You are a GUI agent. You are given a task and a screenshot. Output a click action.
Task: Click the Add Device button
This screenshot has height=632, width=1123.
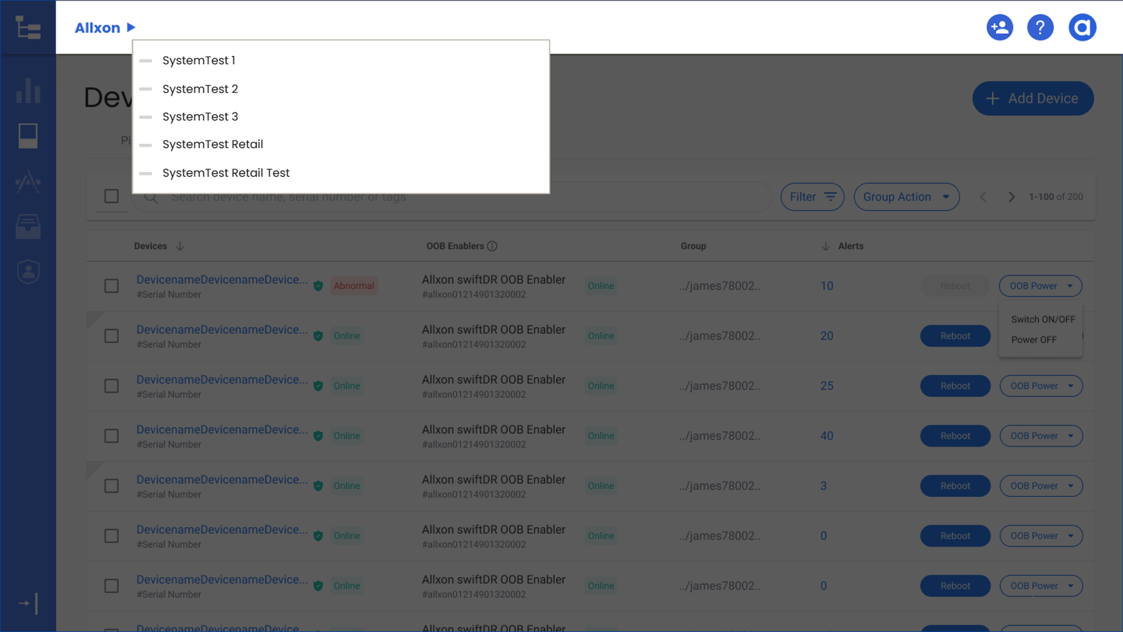coord(1032,98)
